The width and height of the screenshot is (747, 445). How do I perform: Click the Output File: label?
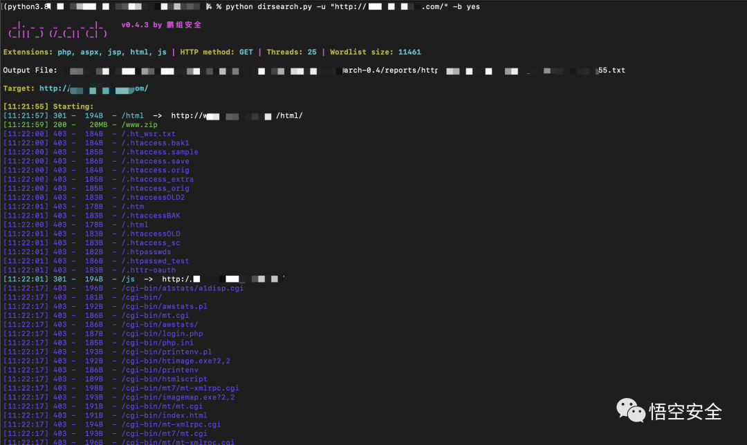pyautogui.click(x=30, y=70)
